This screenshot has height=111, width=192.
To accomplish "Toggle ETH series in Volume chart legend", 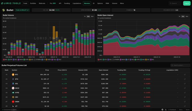I will coord(10,60).
